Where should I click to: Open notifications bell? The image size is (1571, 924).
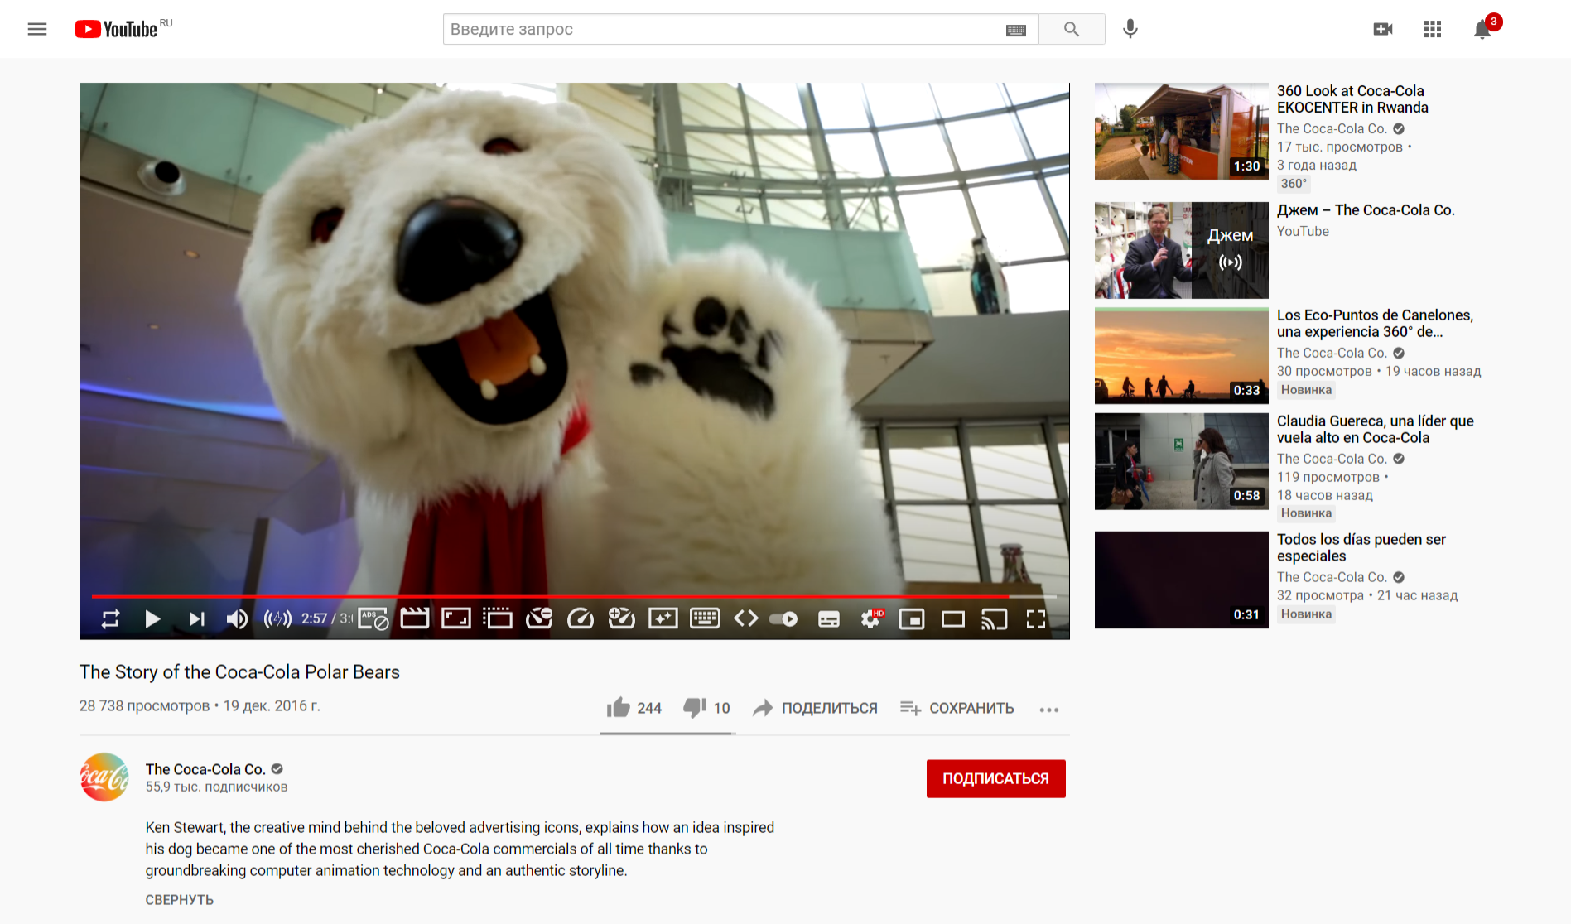(1482, 29)
